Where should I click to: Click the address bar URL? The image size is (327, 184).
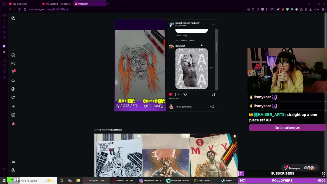pyautogui.click(x=49, y=9)
